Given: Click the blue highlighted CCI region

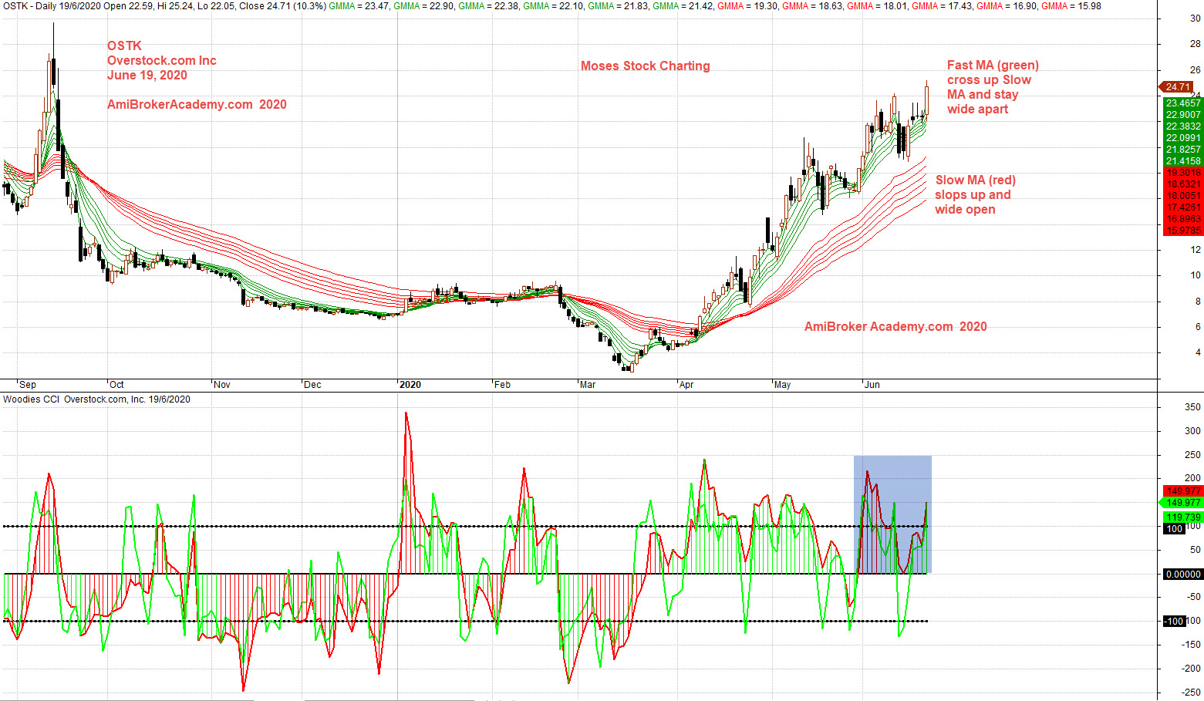Looking at the screenshot, I should tap(892, 514).
